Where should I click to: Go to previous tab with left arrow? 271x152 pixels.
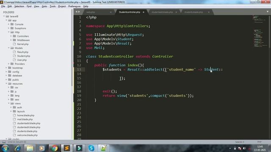76,12
